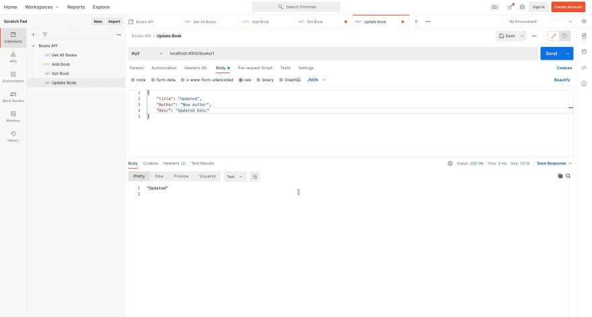Open the Environments sidebar panel
Viewport: 592px width, 317px height.
point(13,77)
